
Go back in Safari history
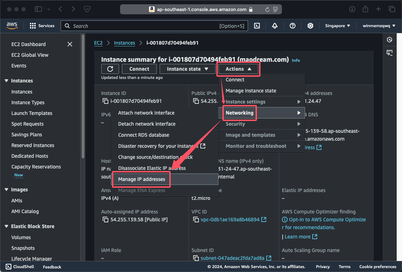[61, 9]
